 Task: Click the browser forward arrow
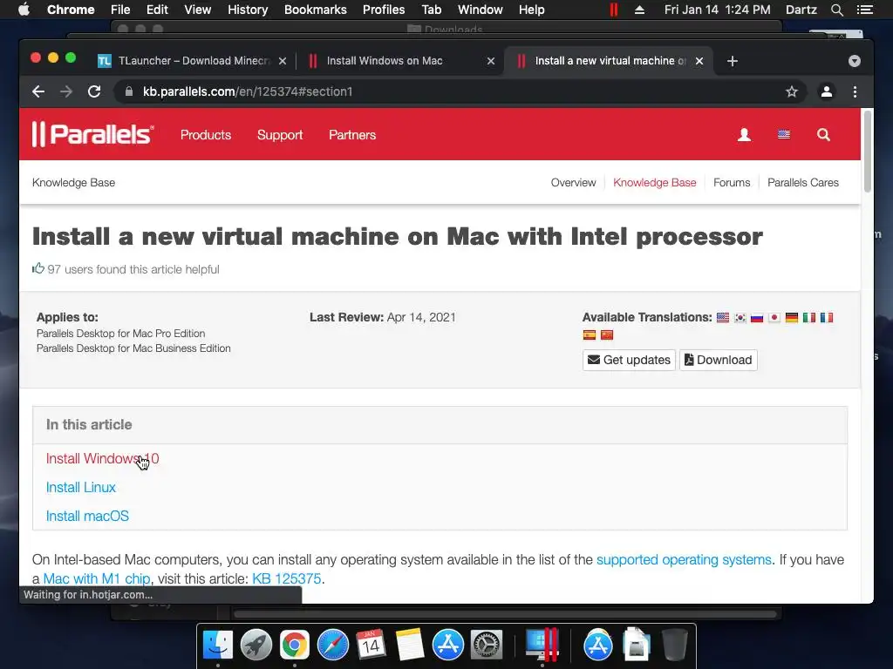pos(66,91)
